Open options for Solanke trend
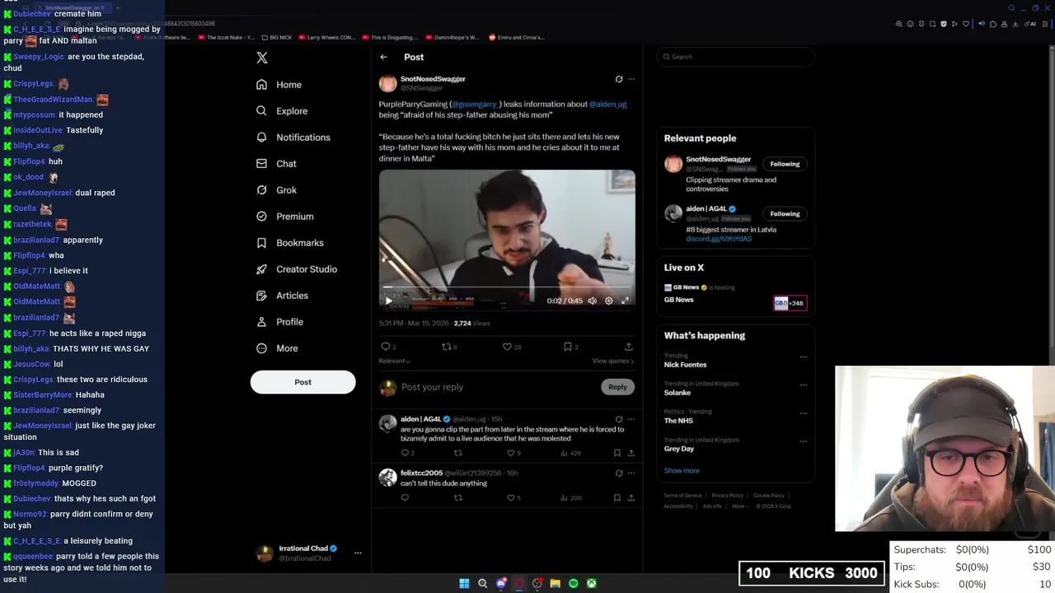1055x593 pixels. (803, 385)
